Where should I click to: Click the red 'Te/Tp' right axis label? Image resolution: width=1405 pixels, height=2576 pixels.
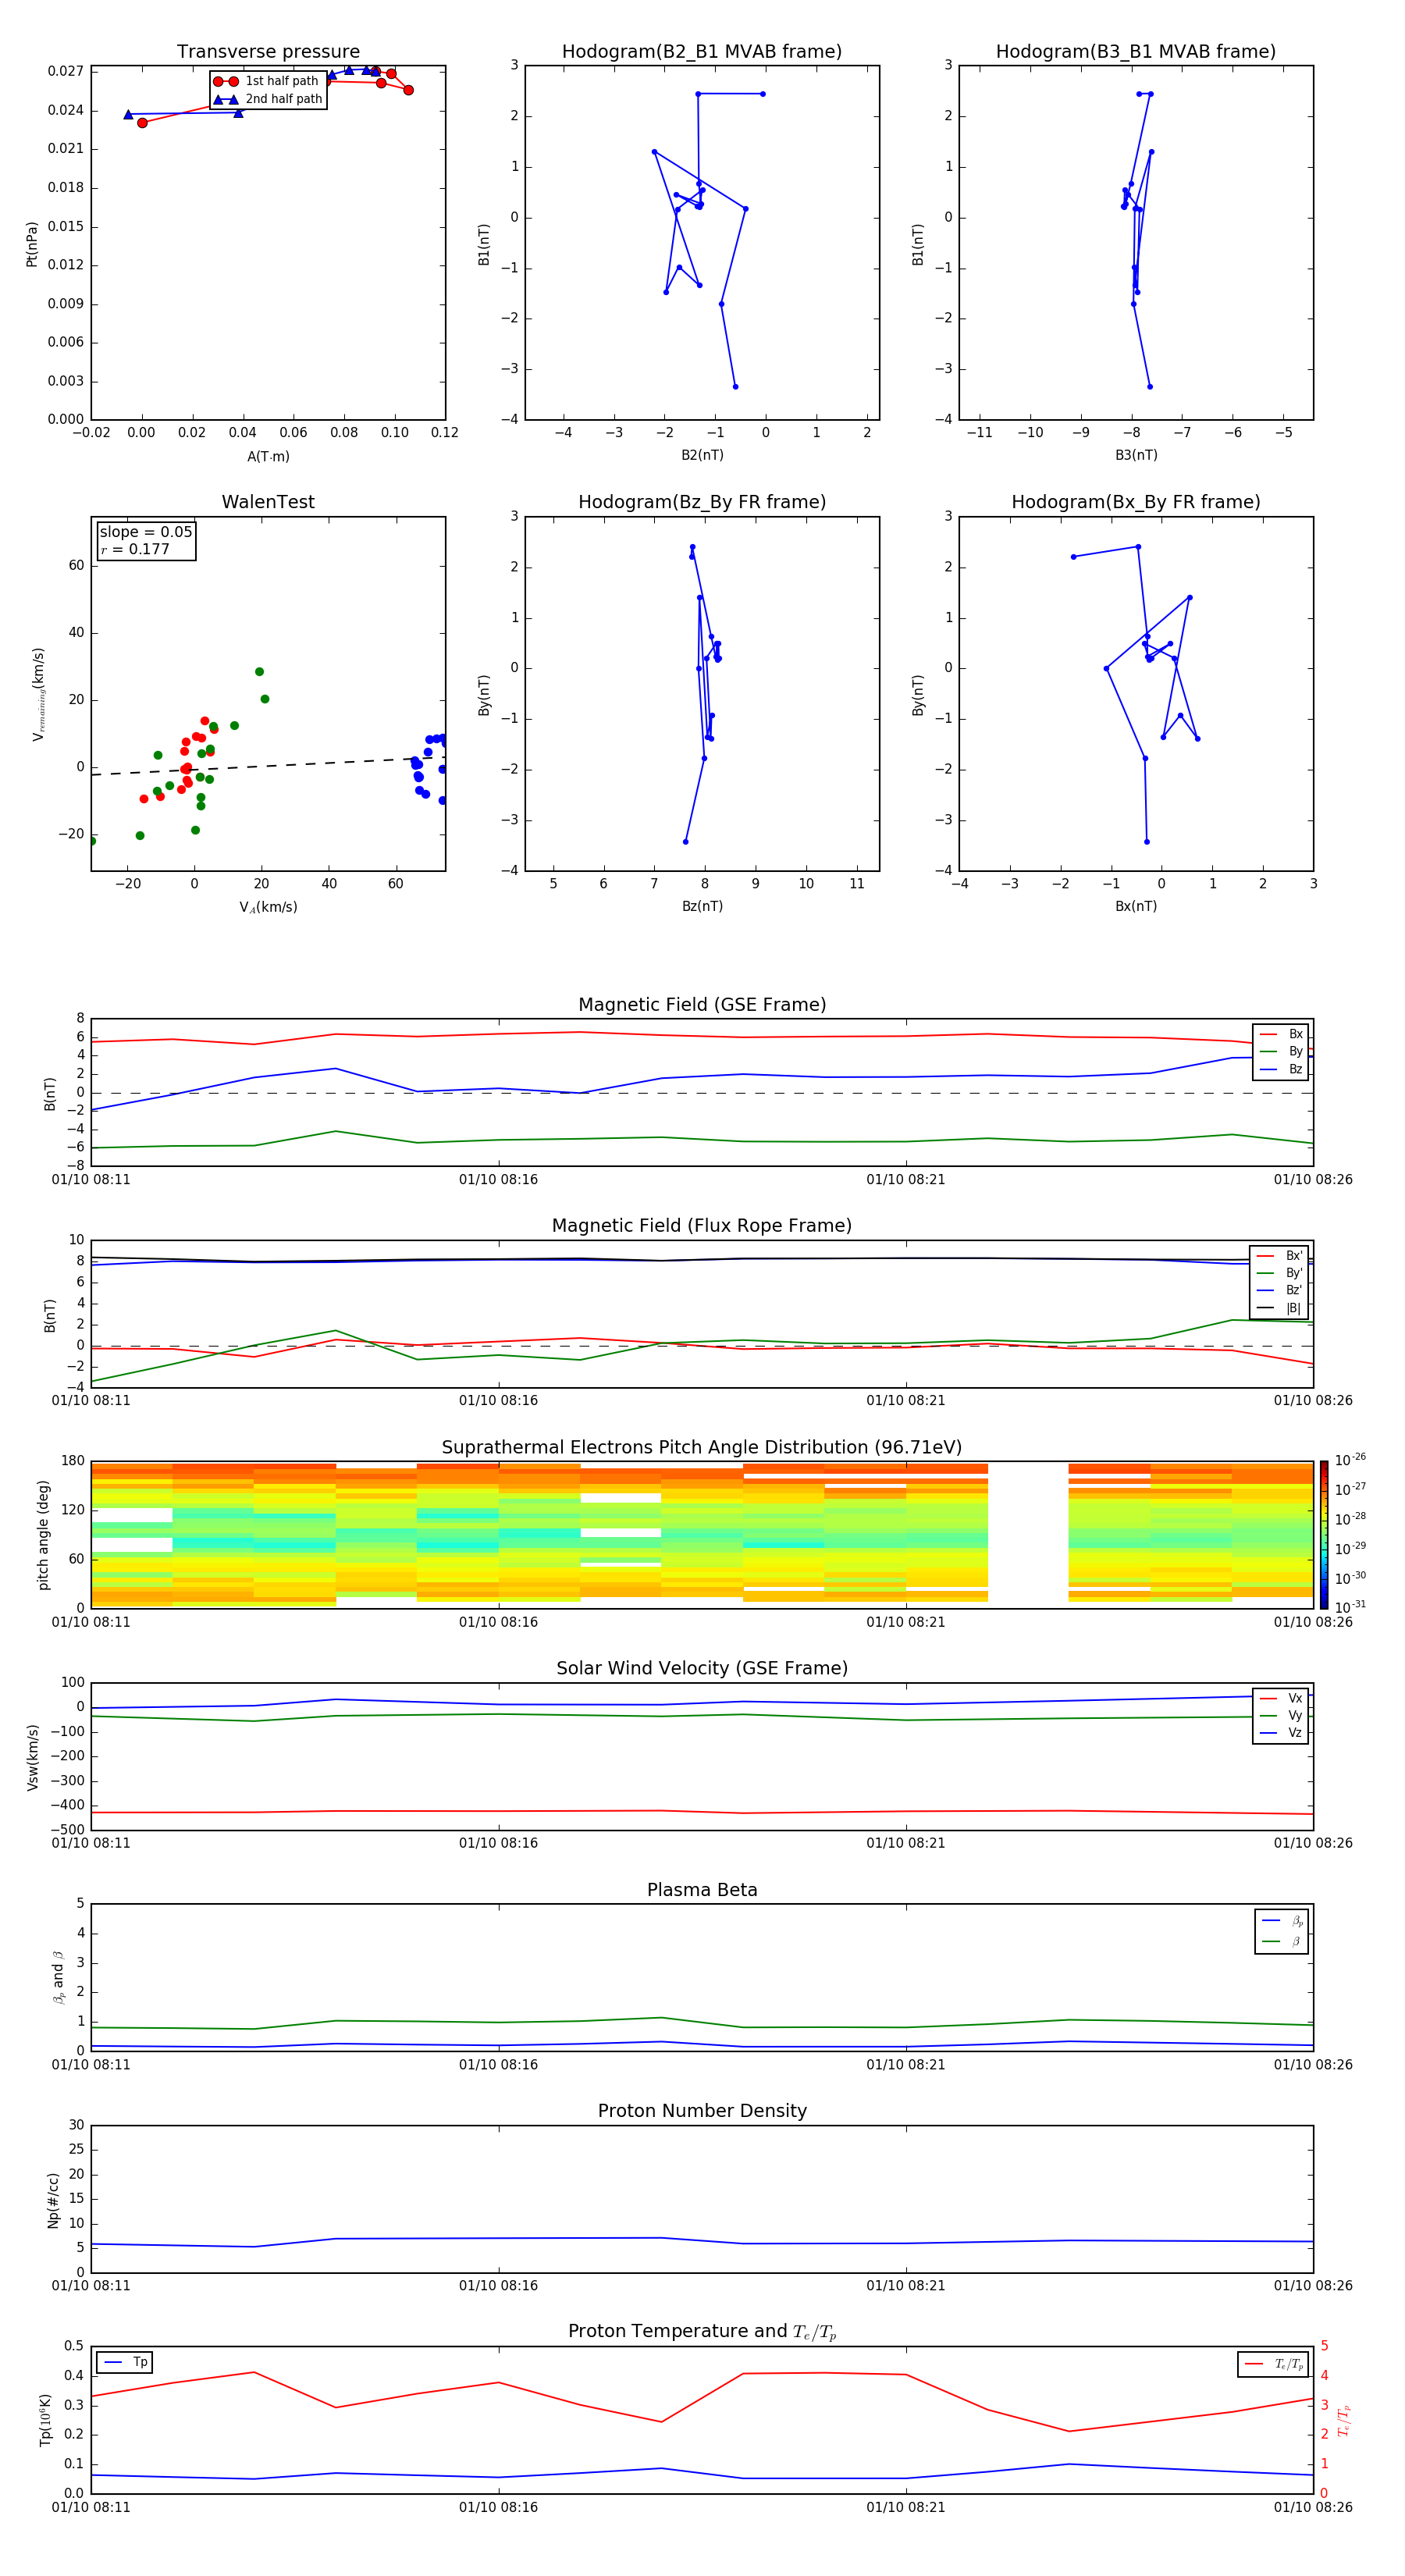coord(1344,2420)
